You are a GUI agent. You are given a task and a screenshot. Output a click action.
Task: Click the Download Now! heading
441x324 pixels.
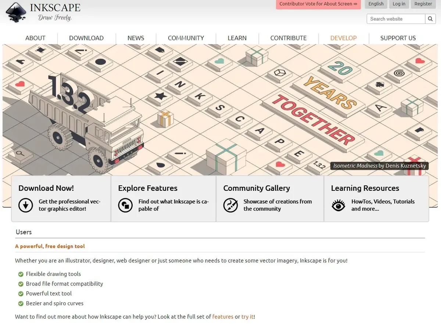[x=46, y=188]
